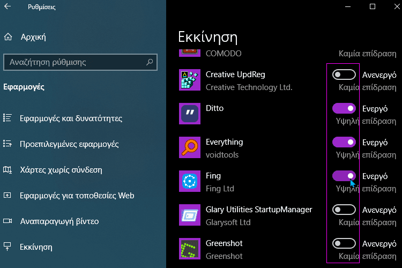Enable Glary Utilities StartupManager toggle
402x268 pixels.
(x=344, y=210)
